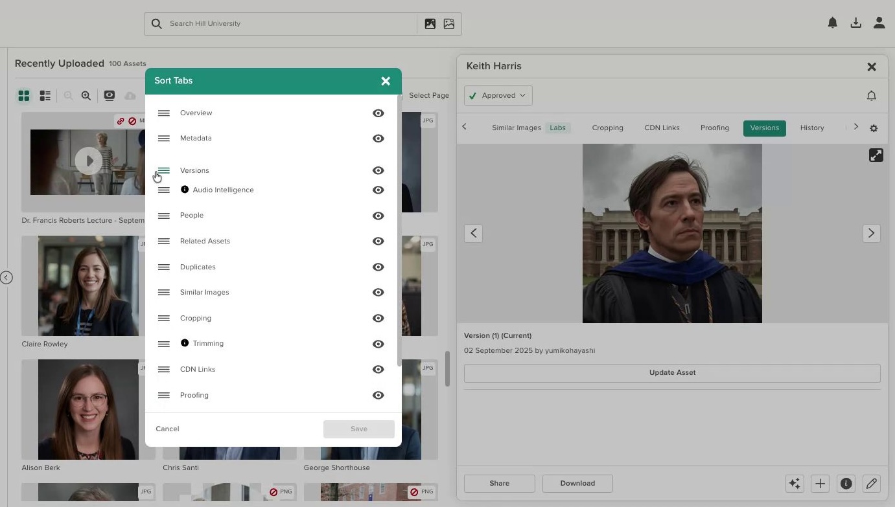
Task: Click the Update Asset button
Action: [x=672, y=373]
